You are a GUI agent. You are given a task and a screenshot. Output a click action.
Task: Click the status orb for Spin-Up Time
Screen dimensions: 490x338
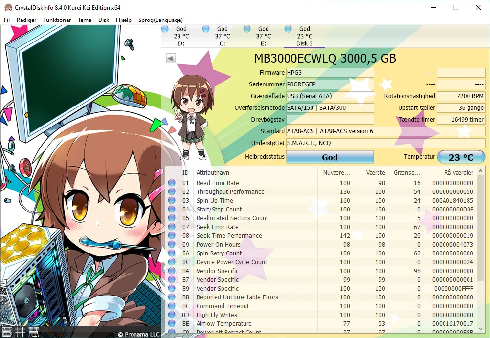click(172, 200)
